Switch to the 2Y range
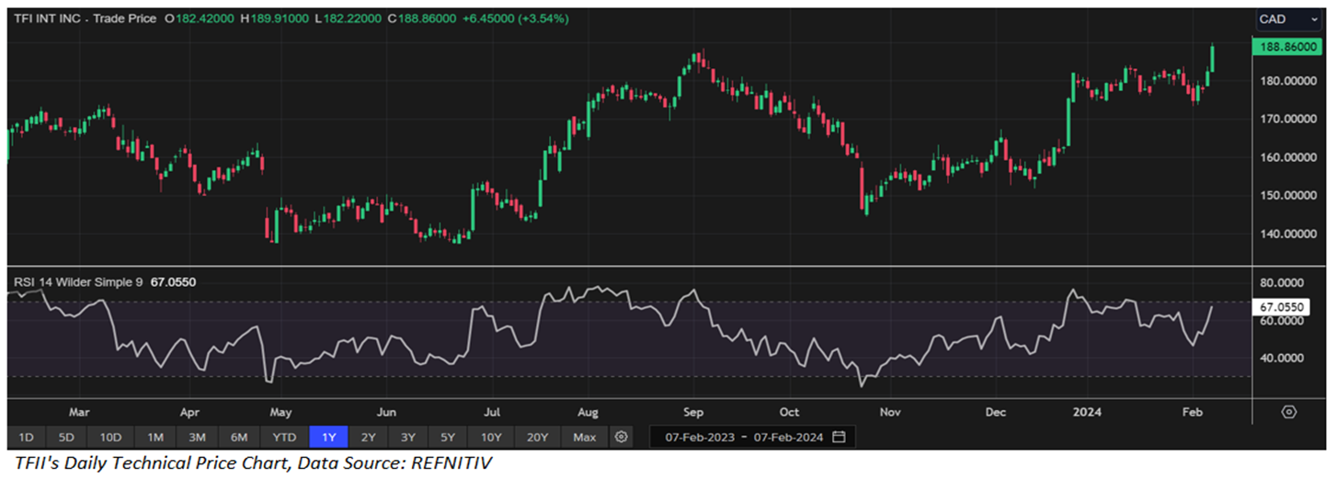Viewport: 1337px width, 480px height. pyautogui.click(x=368, y=437)
